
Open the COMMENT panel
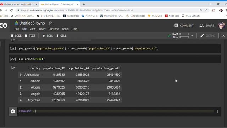184,26
